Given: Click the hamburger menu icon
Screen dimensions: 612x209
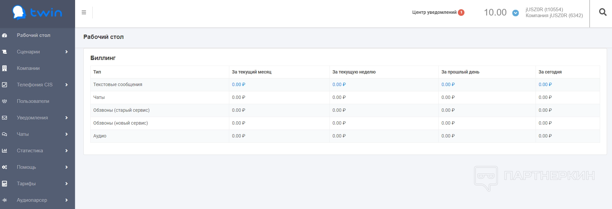Looking at the screenshot, I should coord(84,13).
